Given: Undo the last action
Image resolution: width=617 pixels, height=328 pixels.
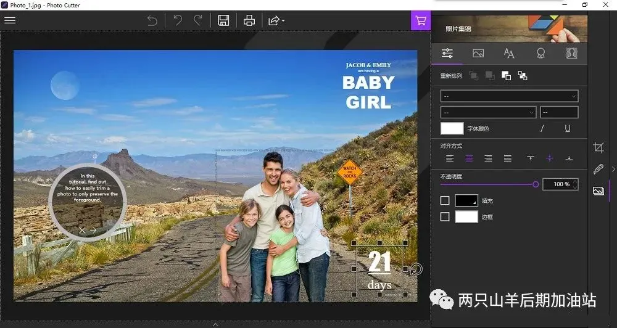Looking at the screenshot, I should [x=178, y=20].
